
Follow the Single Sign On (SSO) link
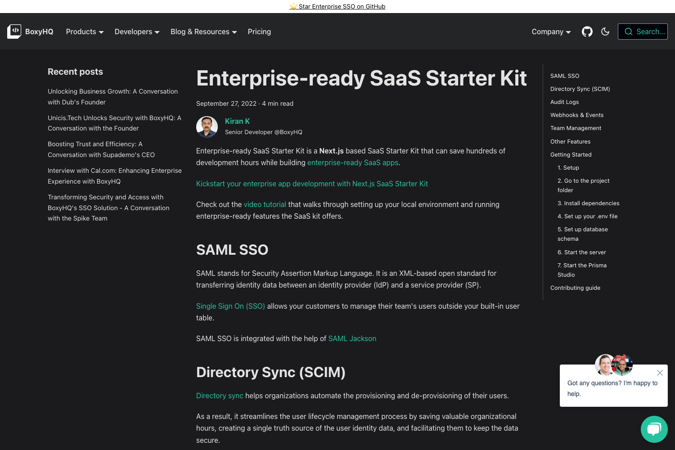tap(230, 306)
